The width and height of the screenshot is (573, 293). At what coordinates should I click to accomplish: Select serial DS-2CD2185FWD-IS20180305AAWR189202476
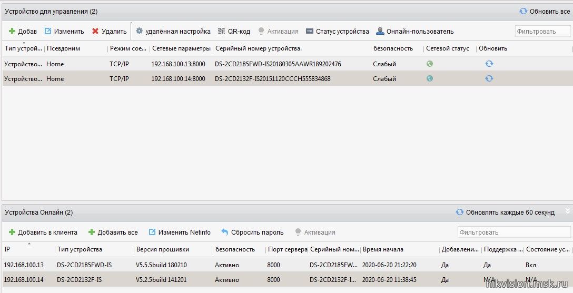[278, 64]
